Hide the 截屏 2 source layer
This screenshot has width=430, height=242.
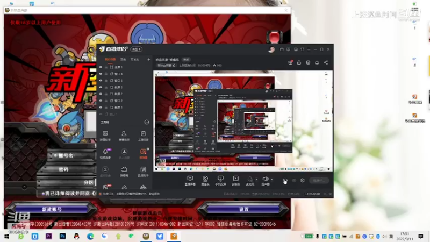tap(101, 94)
